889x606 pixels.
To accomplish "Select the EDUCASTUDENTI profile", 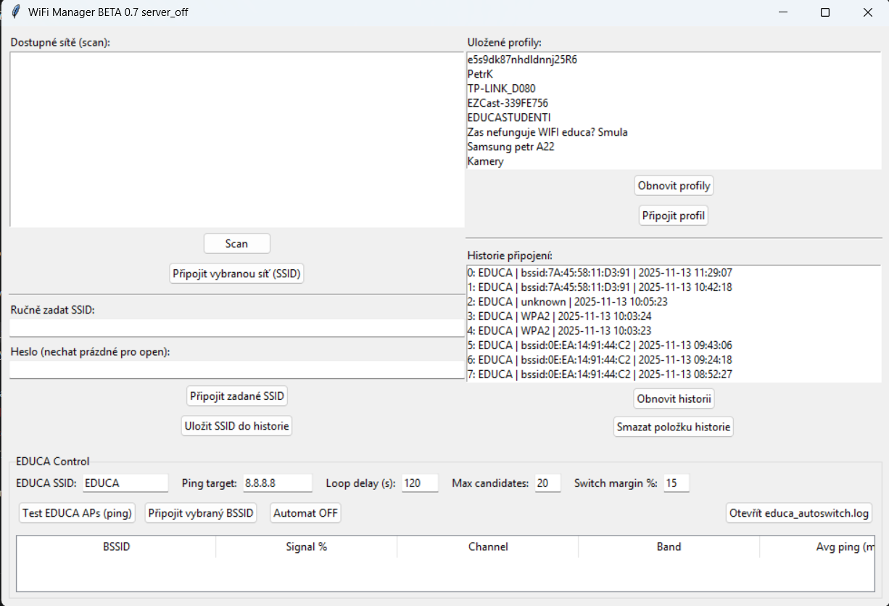I will [674, 118].
